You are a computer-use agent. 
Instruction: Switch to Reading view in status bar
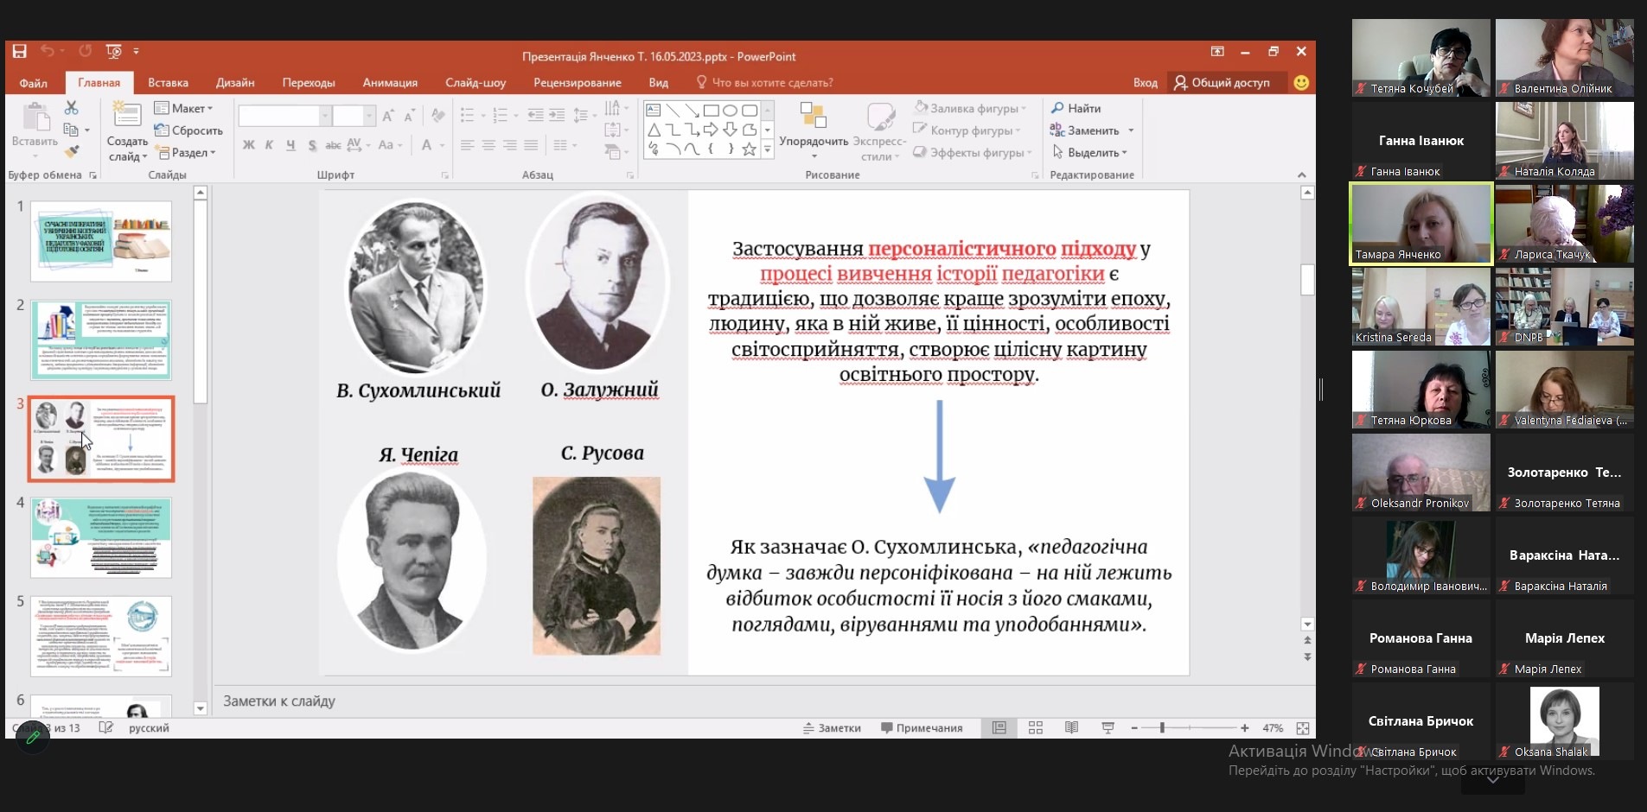[x=1071, y=728]
